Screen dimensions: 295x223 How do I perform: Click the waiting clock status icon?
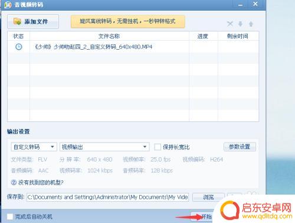19,47
